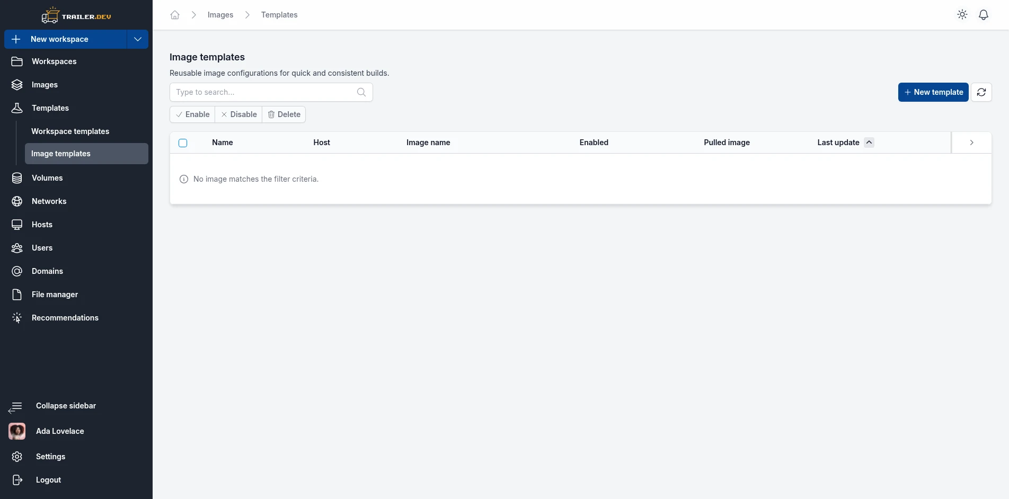Click the Recommendations sparkle icon

17,318
